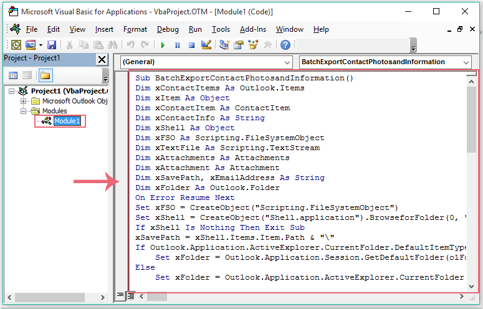Click the menu bar VBA application icon
Screen dimensions: 483x309
pyautogui.click(x=16, y=29)
